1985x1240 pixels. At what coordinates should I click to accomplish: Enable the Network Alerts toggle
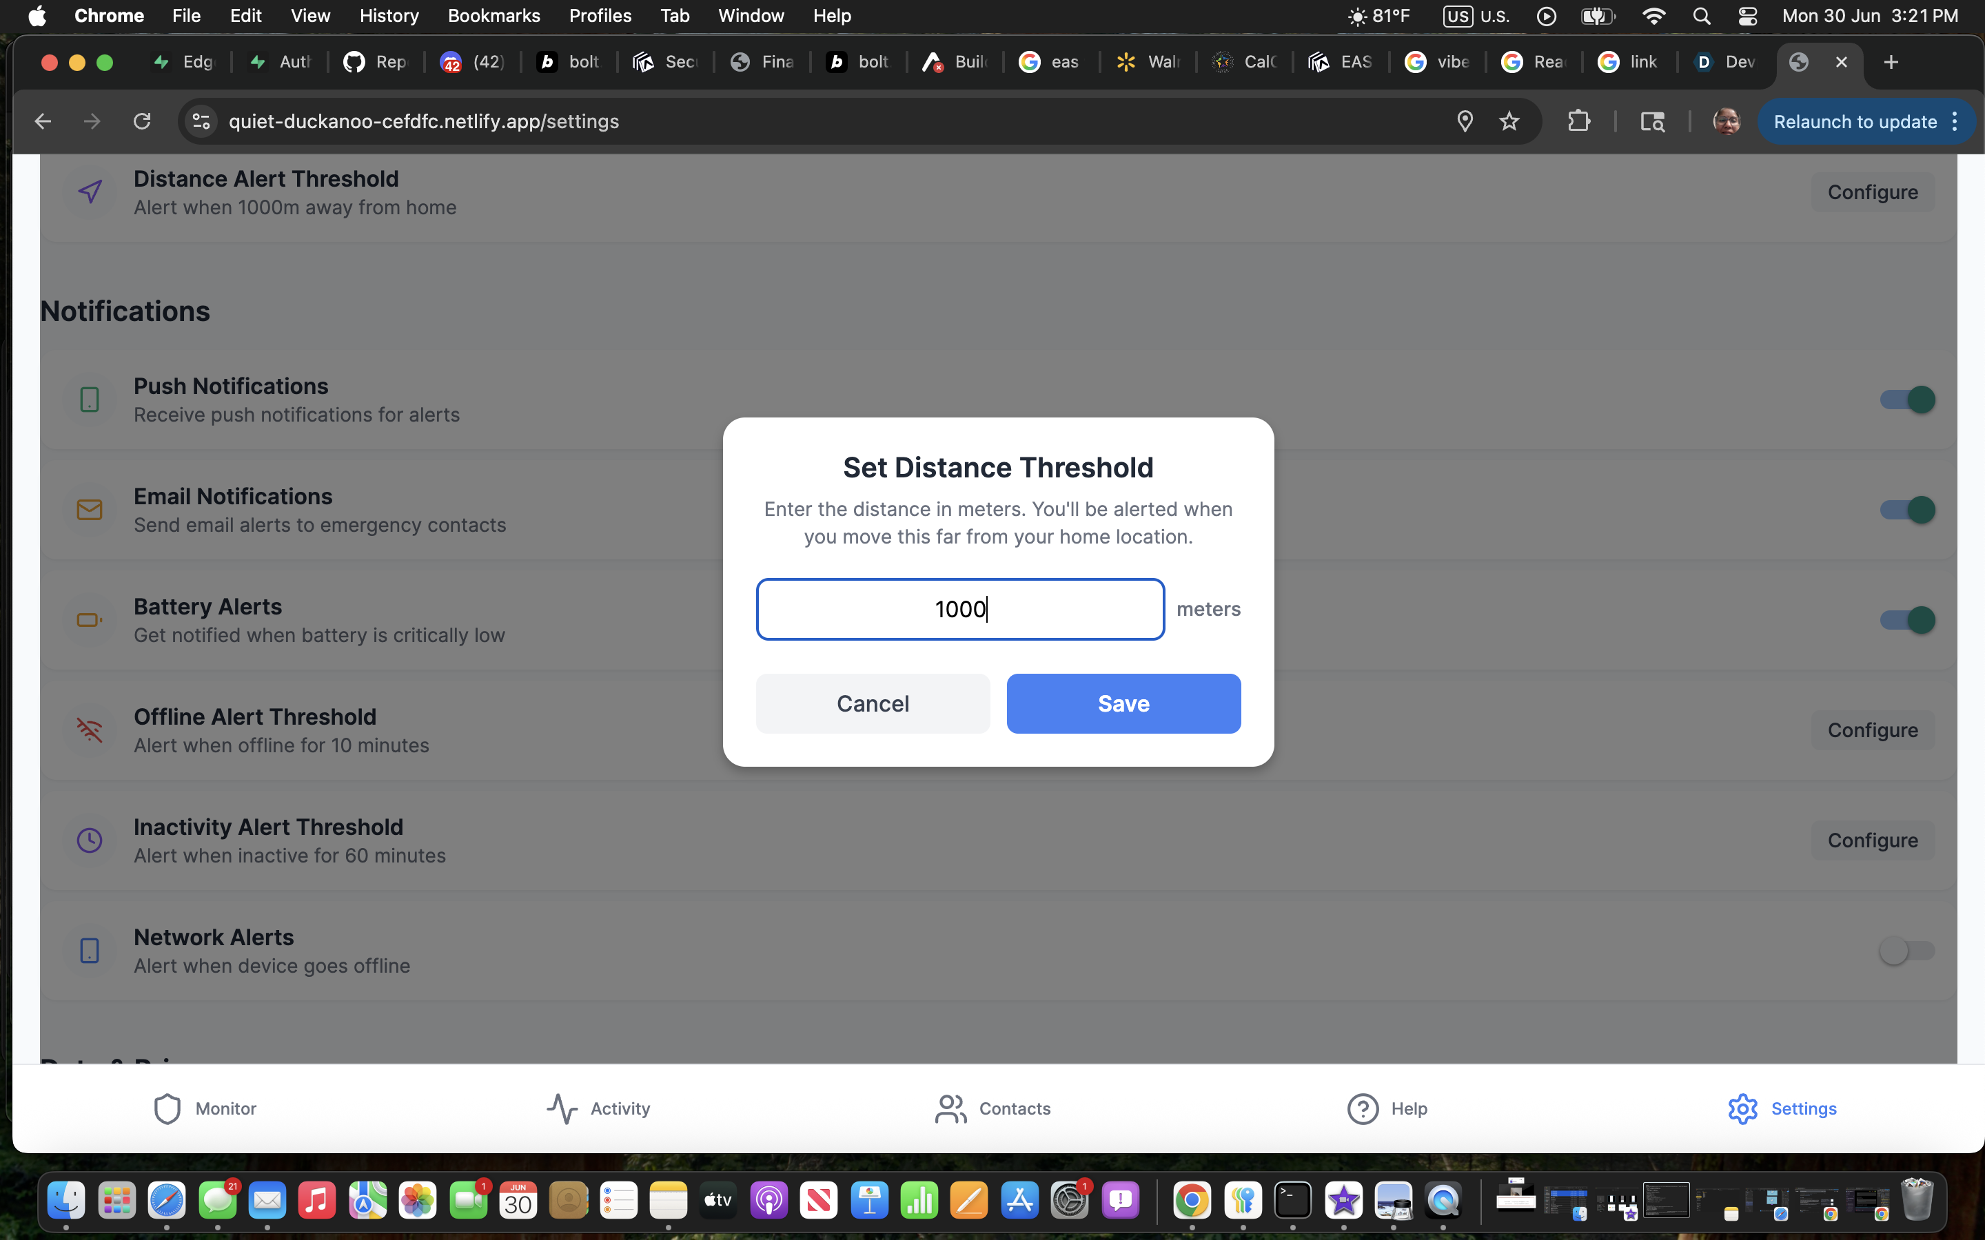point(1907,951)
